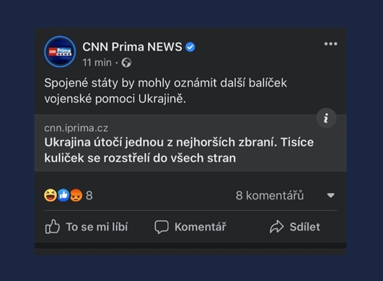Image resolution: width=383 pixels, height=281 pixels.
Task: Open the "8 komentářů" comments link
Action: point(270,195)
